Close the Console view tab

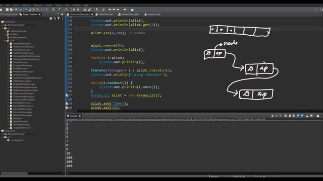coord(80,116)
